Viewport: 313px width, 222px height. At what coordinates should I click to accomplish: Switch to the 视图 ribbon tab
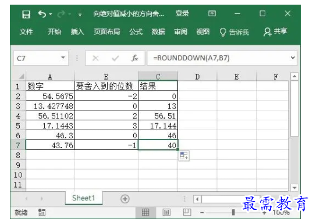pyautogui.click(x=203, y=31)
